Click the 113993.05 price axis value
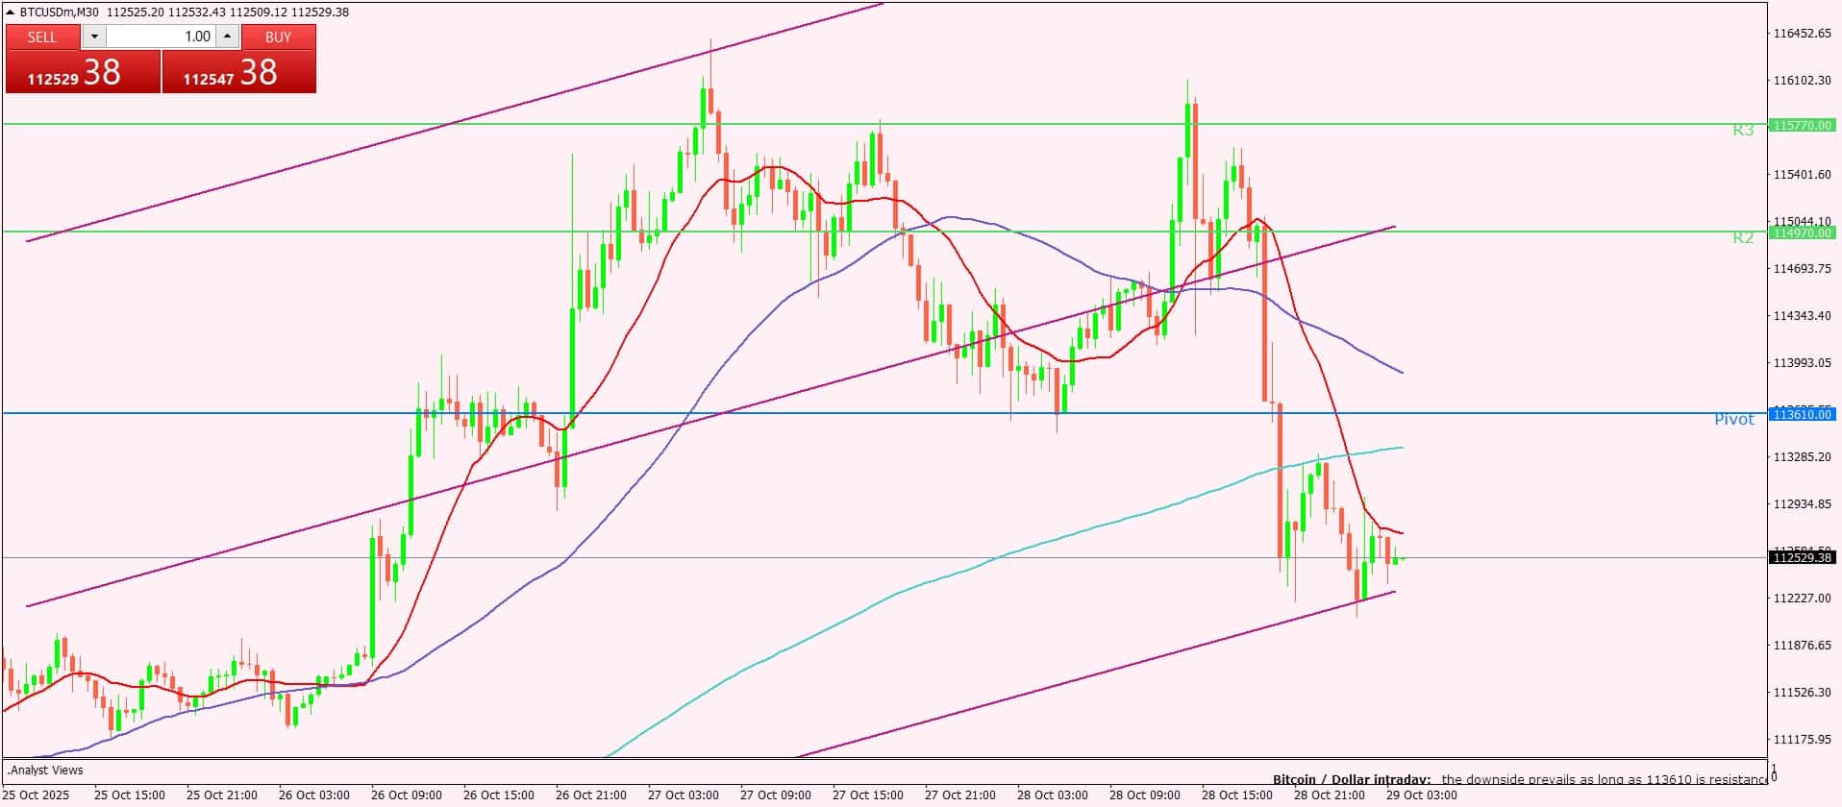Image resolution: width=1842 pixels, height=807 pixels. [1802, 362]
